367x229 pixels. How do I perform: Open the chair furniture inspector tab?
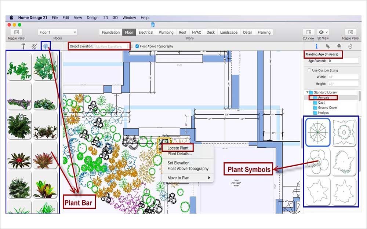click(x=339, y=46)
